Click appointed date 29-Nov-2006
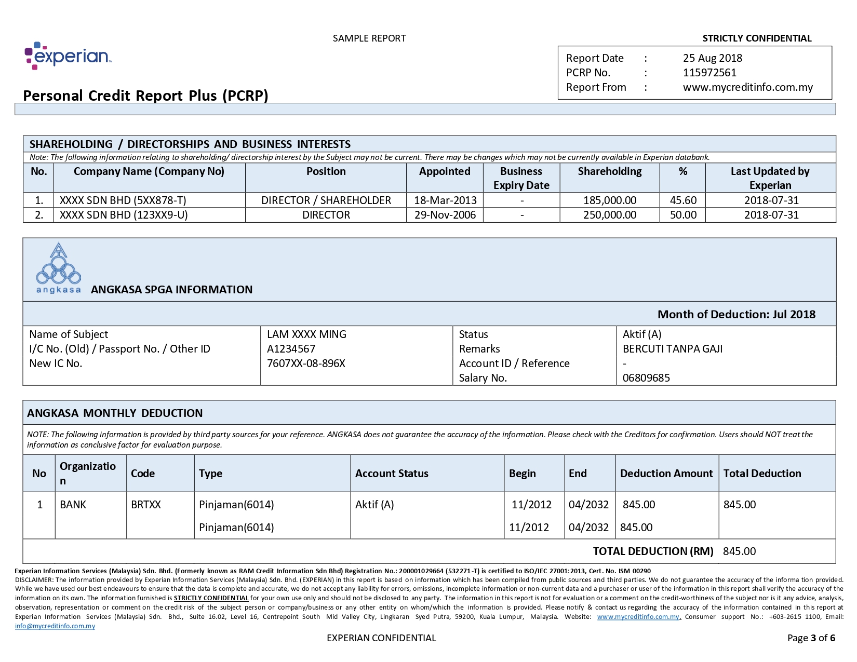The height and width of the screenshot is (662, 857). (x=445, y=215)
